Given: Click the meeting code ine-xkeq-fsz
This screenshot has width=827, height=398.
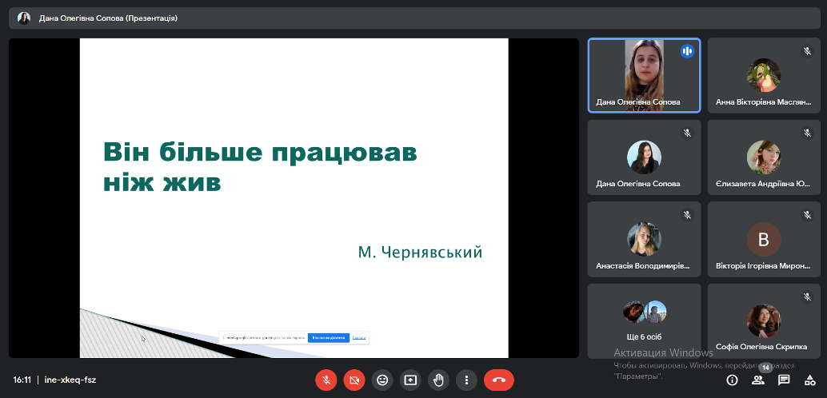Looking at the screenshot, I should (x=70, y=380).
